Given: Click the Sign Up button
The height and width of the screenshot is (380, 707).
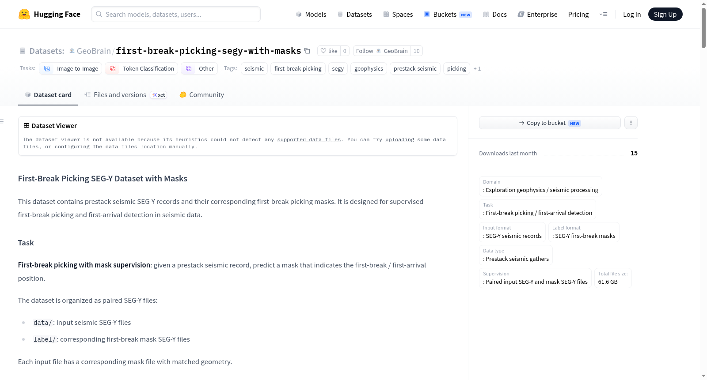Looking at the screenshot, I should coord(665,14).
